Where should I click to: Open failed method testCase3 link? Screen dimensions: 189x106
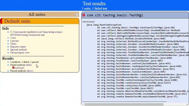coord(19,68)
